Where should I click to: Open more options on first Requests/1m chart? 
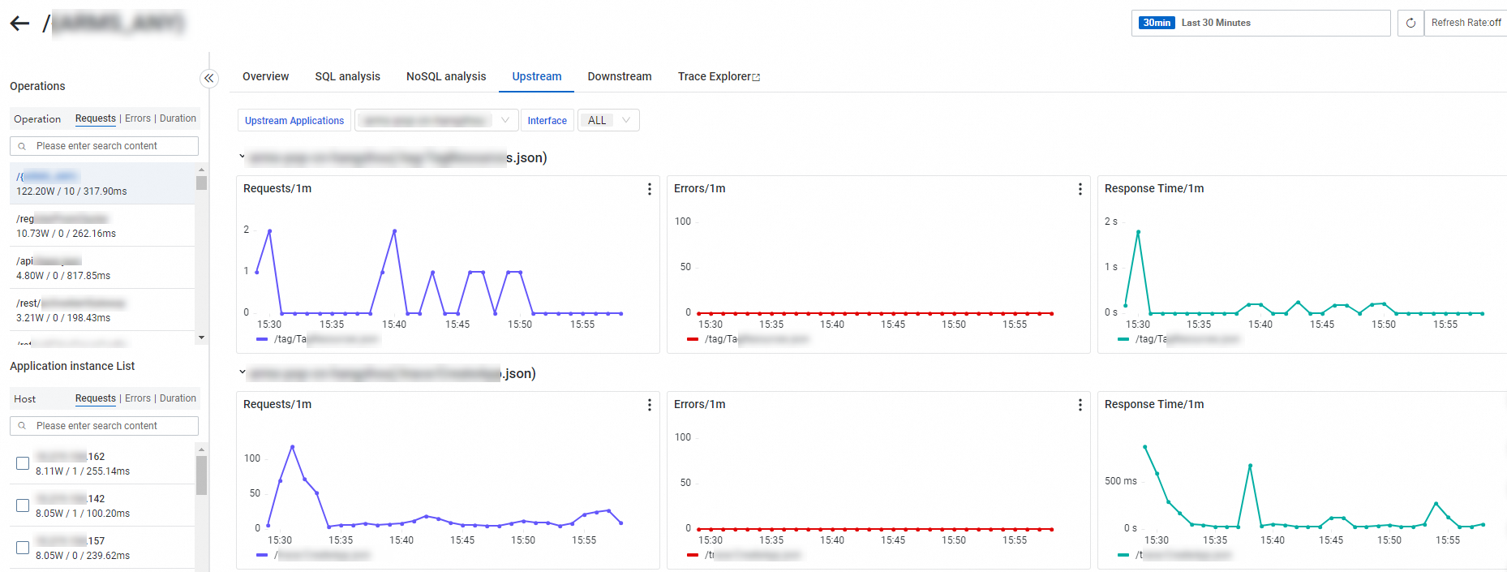649,189
